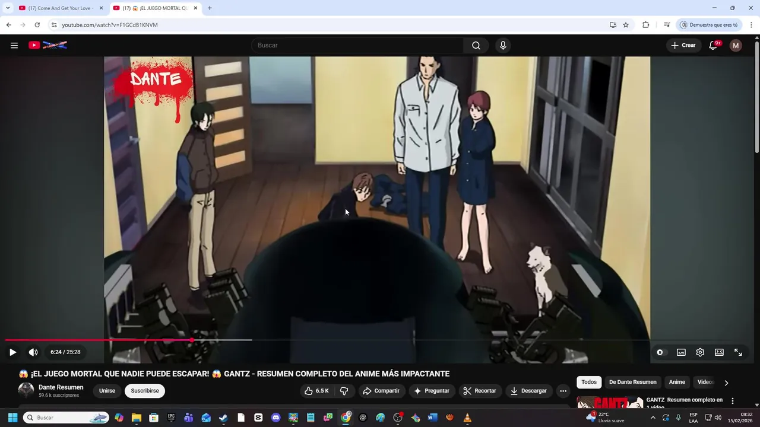Open Discord from the taskbar
This screenshot has width=760, height=427.
tap(275, 418)
